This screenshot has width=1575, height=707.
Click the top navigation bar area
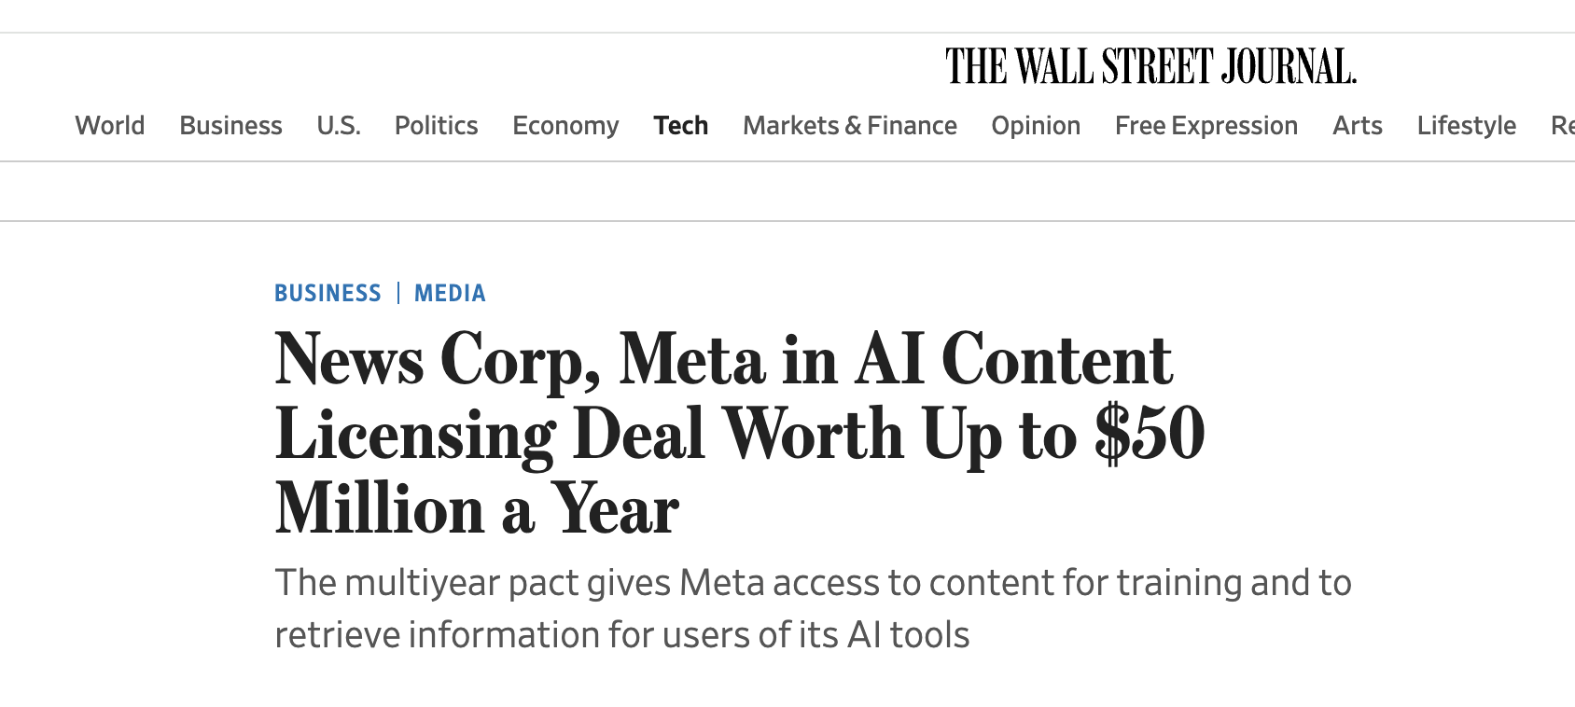point(787,125)
